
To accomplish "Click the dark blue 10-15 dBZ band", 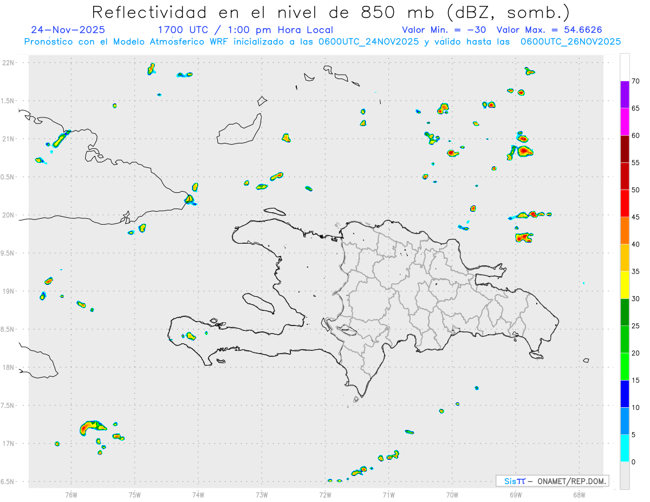I will [x=625, y=394].
